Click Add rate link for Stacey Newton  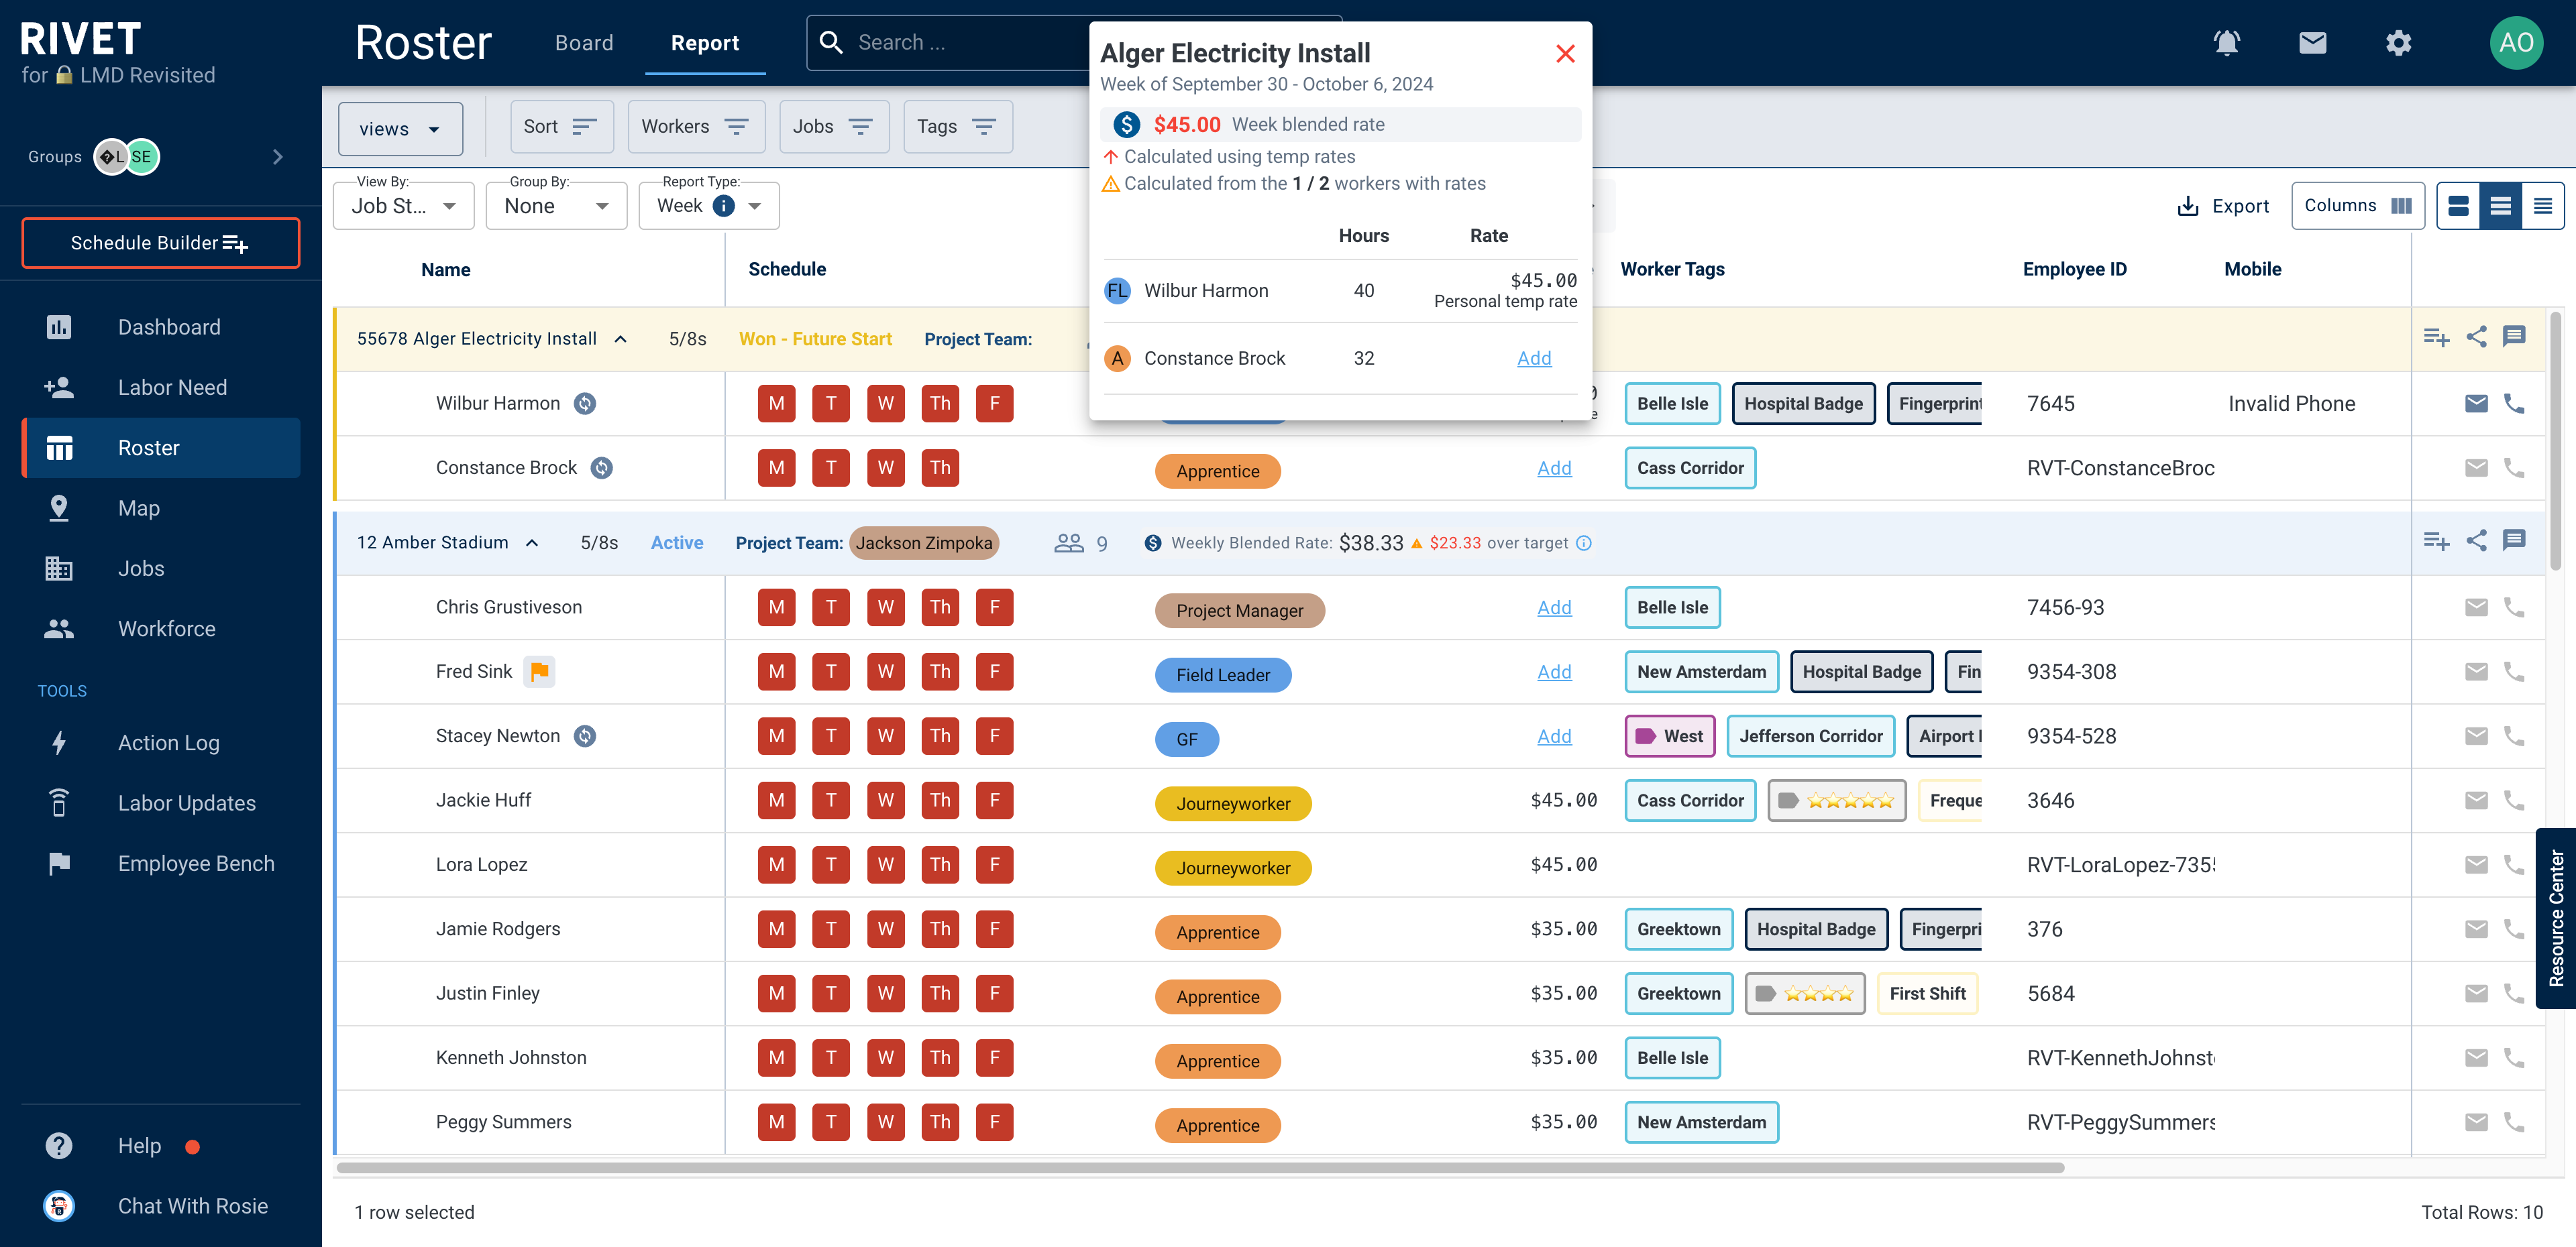click(1554, 736)
